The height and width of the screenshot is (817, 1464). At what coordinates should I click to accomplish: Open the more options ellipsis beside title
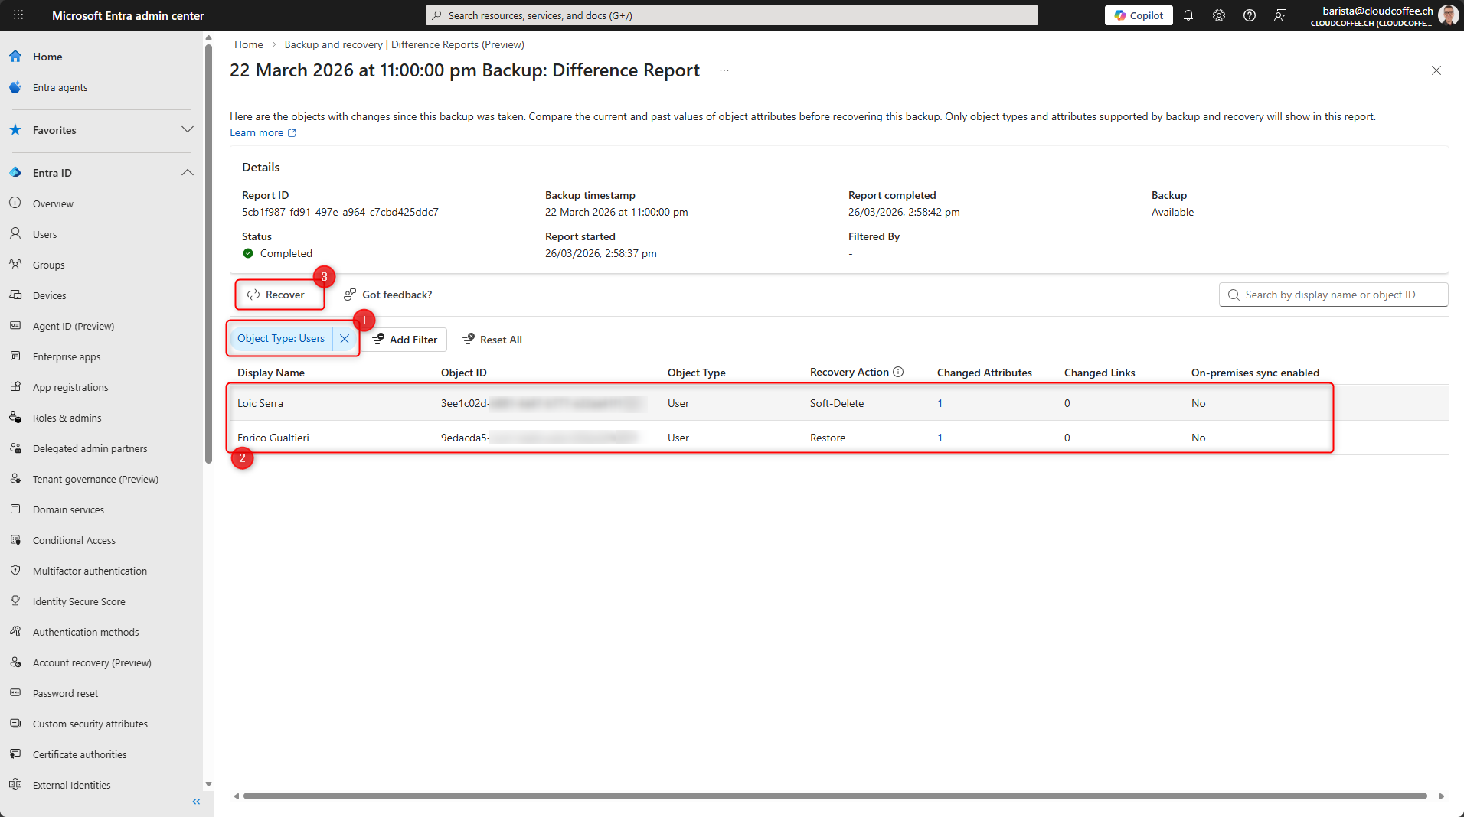[724, 70]
